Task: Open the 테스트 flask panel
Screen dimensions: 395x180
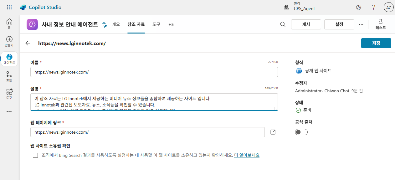Action: [381, 24]
